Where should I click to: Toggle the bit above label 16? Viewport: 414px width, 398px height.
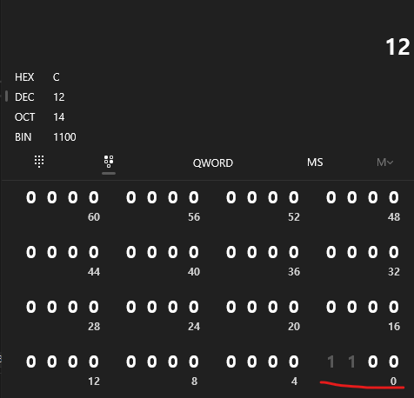(394, 307)
